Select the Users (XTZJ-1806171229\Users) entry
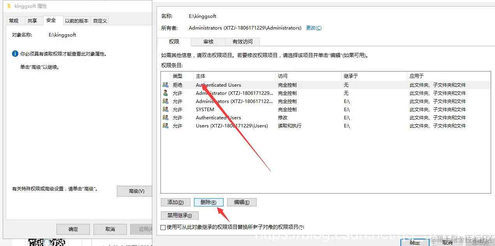The image size is (495, 246). click(x=232, y=126)
